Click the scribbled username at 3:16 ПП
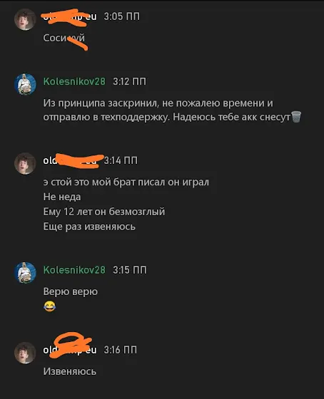 click(70, 350)
